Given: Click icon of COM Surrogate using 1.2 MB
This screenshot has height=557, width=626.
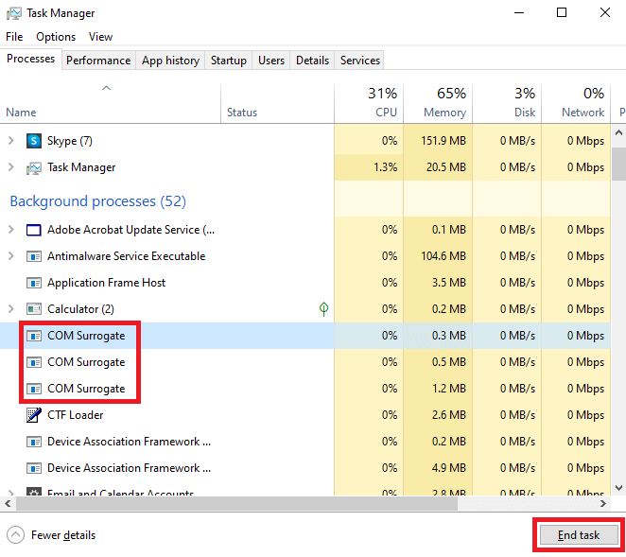Looking at the screenshot, I should (33, 389).
